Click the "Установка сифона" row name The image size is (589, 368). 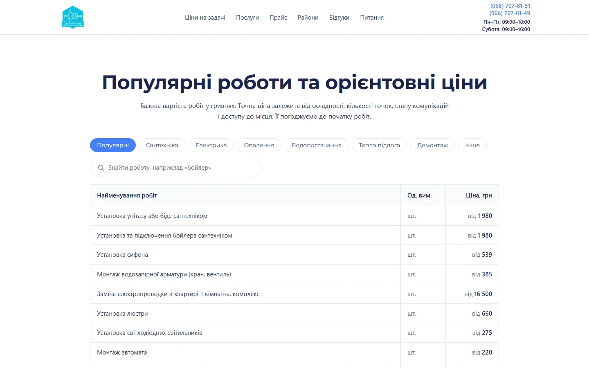click(x=122, y=255)
